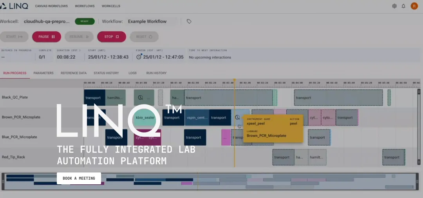
Task: Select last transport block in Brown_PCR_Microplate row
Action: point(347,117)
